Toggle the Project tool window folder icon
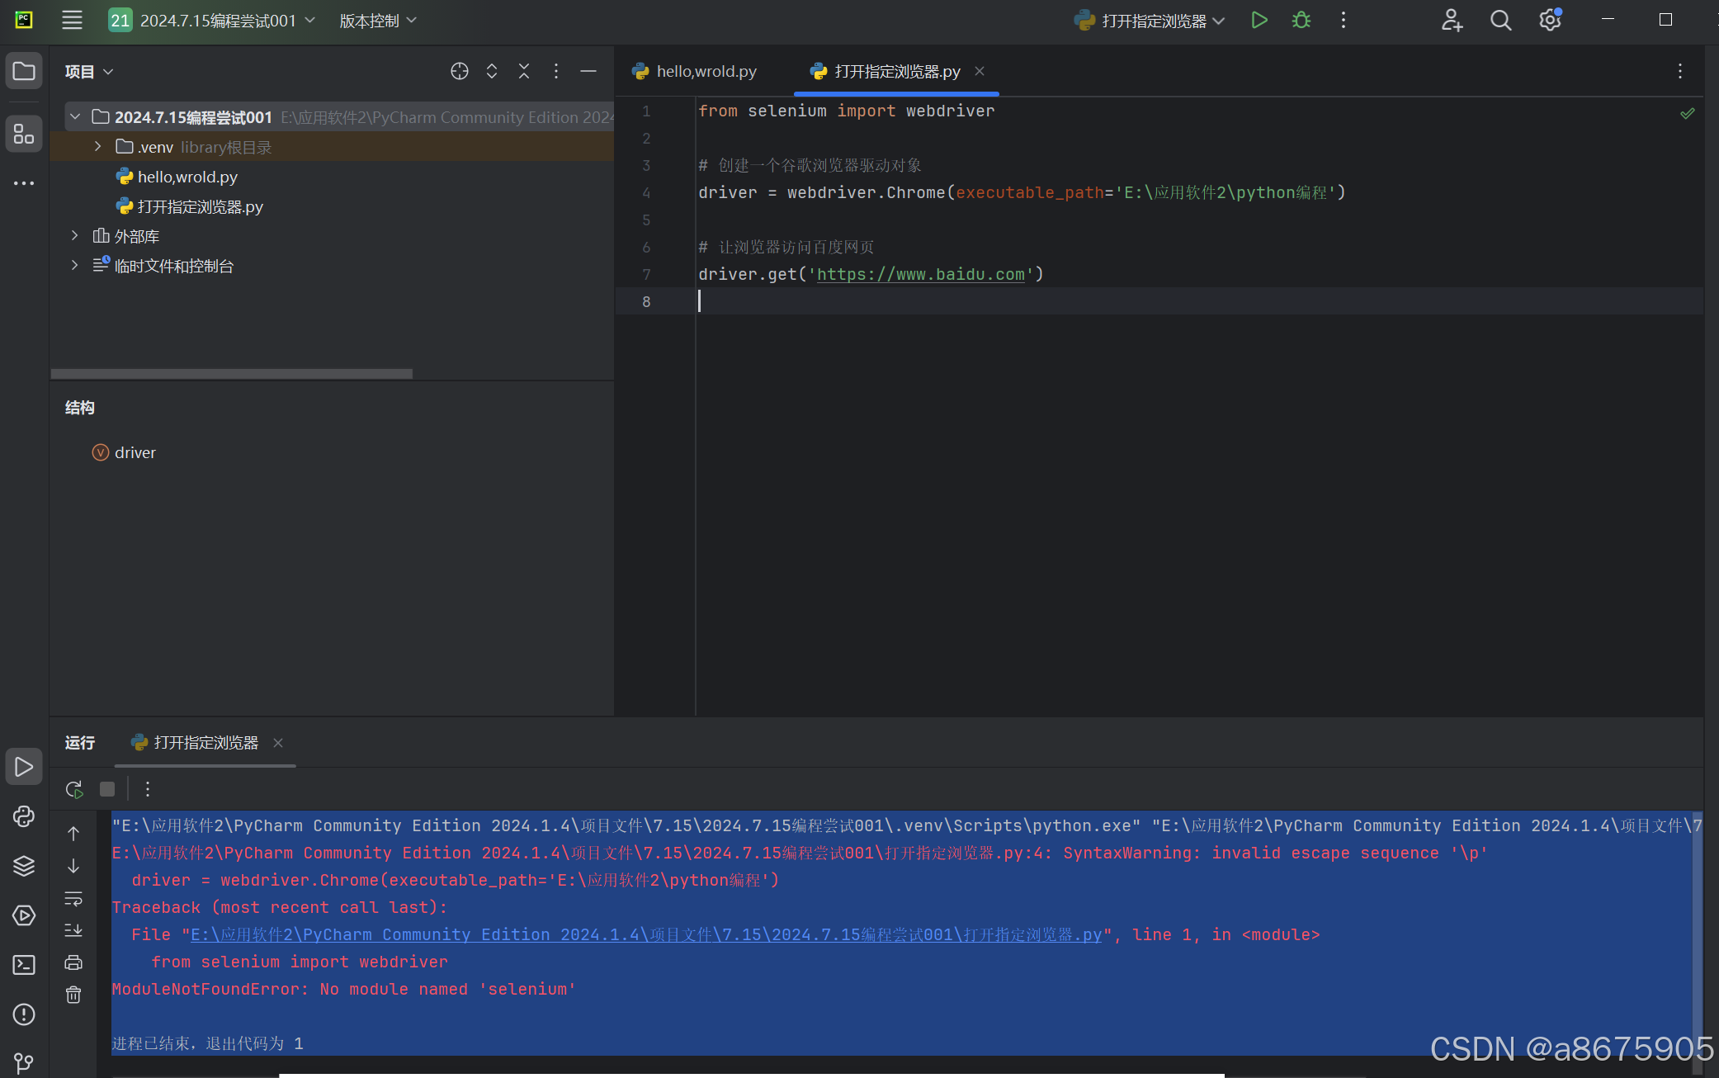This screenshot has height=1078, width=1719. pyautogui.click(x=24, y=72)
